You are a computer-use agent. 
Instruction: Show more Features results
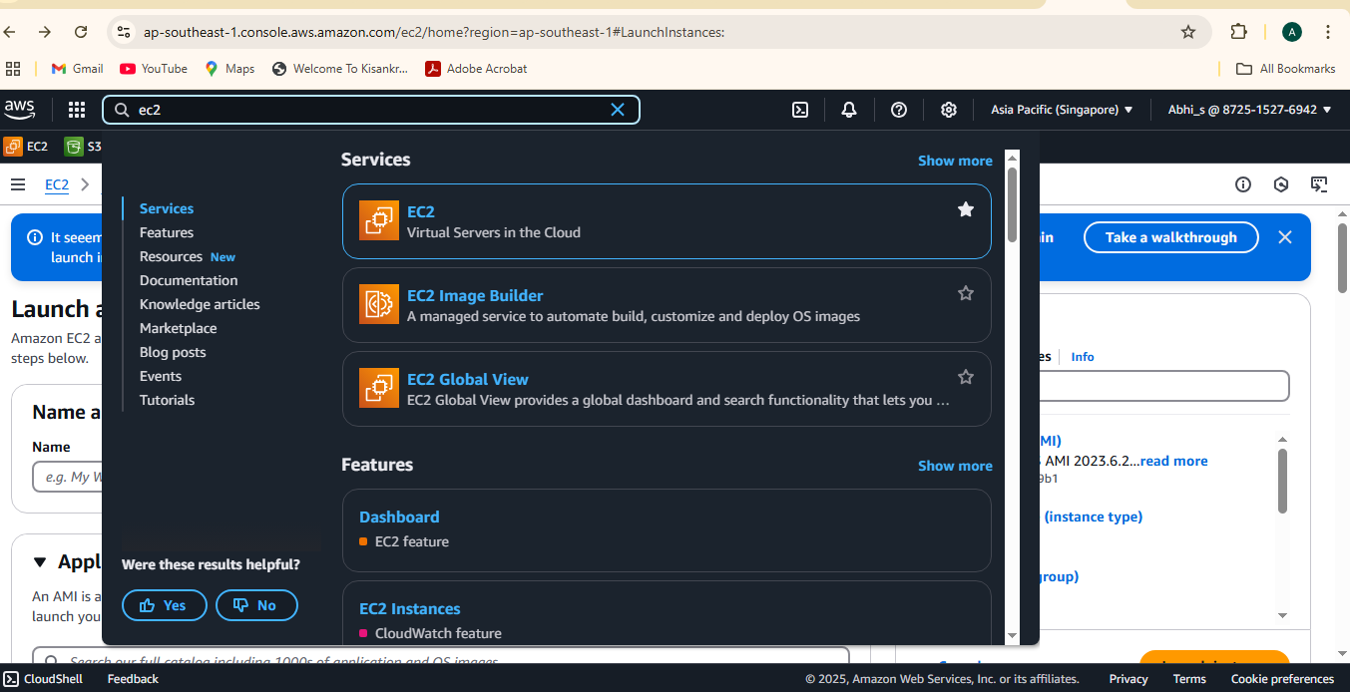pyautogui.click(x=955, y=466)
